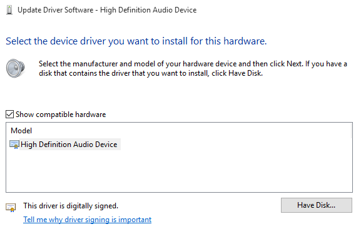Click the 'Select the device driver' heading
The height and width of the screenshot is (229, 356).
pyautogui.click(x=136, y=41)
